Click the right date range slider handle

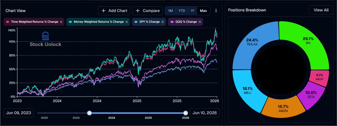[185, 113]
